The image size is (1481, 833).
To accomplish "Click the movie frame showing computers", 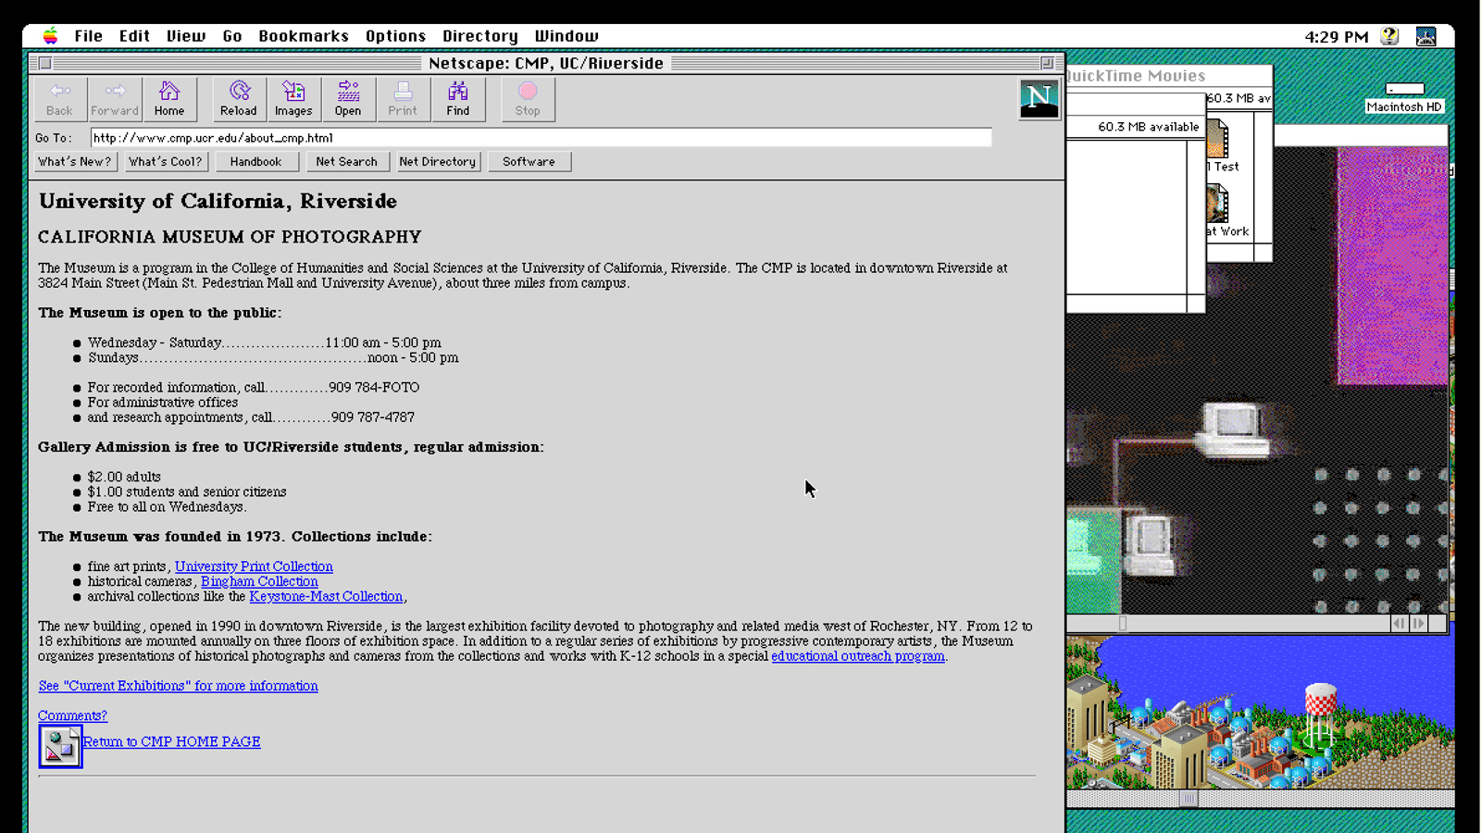I will 1257,380.
